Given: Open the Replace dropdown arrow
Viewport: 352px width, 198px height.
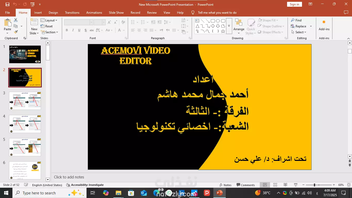Looking at the screenshot, I should coord(311,26).
